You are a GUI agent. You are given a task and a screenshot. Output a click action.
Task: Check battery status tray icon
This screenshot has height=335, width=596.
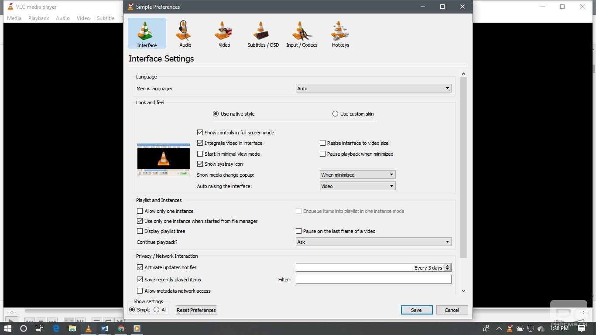(520, 328)
